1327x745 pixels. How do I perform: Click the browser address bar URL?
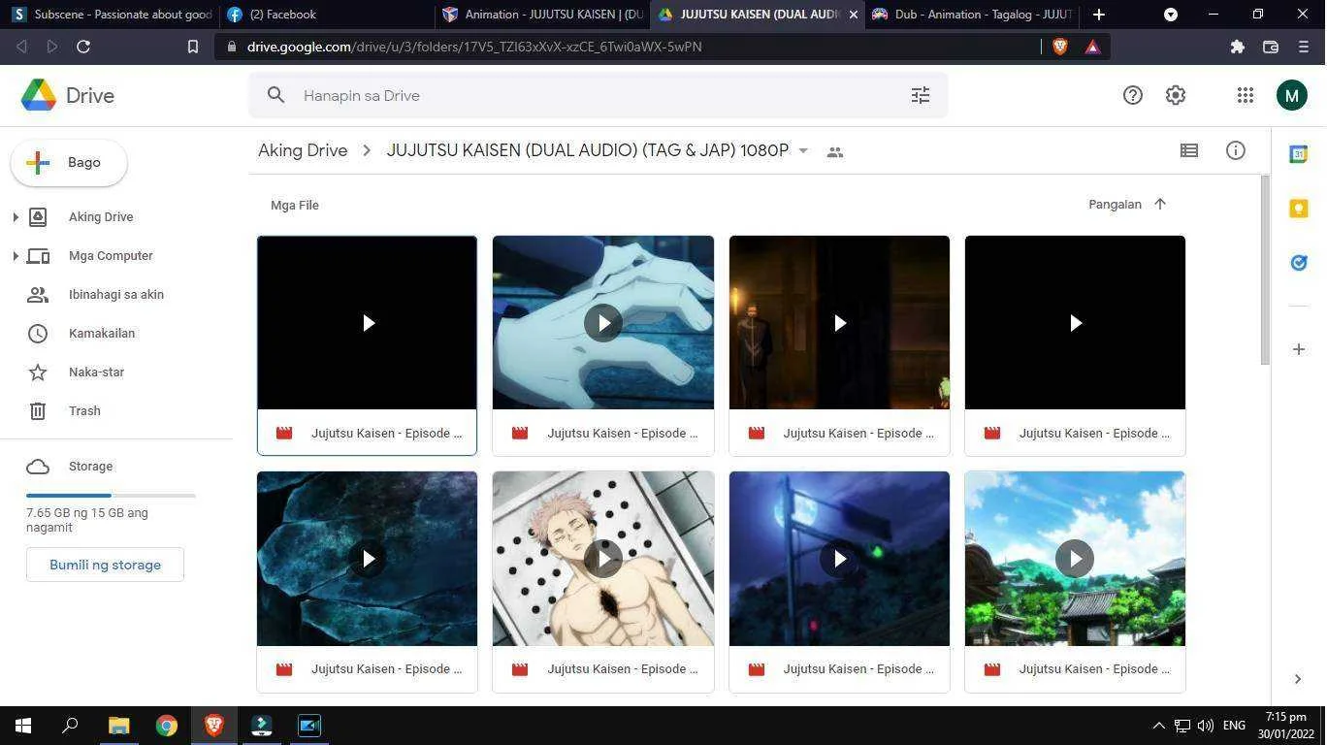click(474, 47)
